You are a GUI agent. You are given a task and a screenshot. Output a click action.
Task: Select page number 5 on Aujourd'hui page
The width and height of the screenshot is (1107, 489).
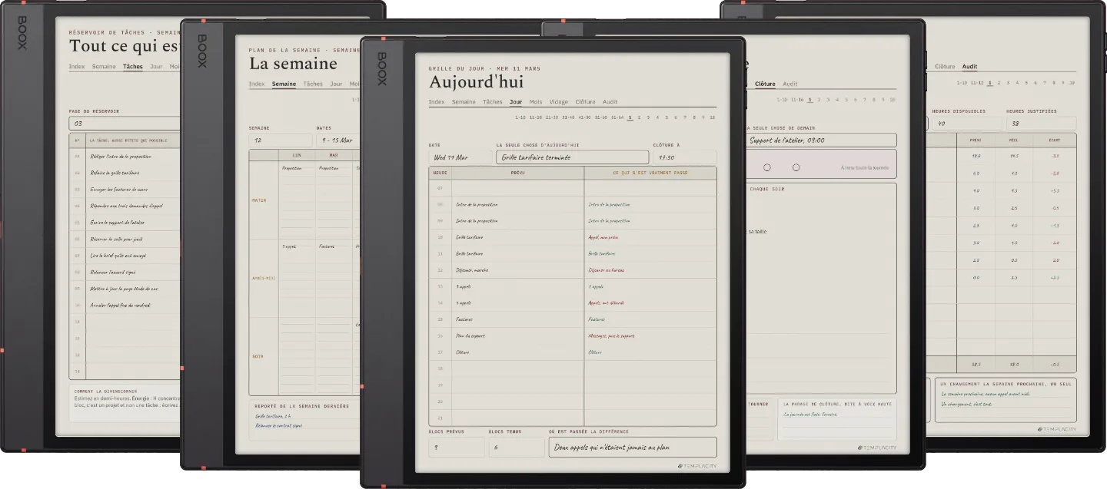point(667,117)
